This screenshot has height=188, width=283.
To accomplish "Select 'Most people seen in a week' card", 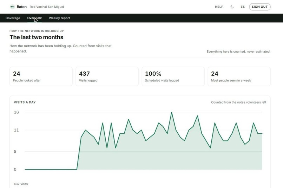I will 239,76.
